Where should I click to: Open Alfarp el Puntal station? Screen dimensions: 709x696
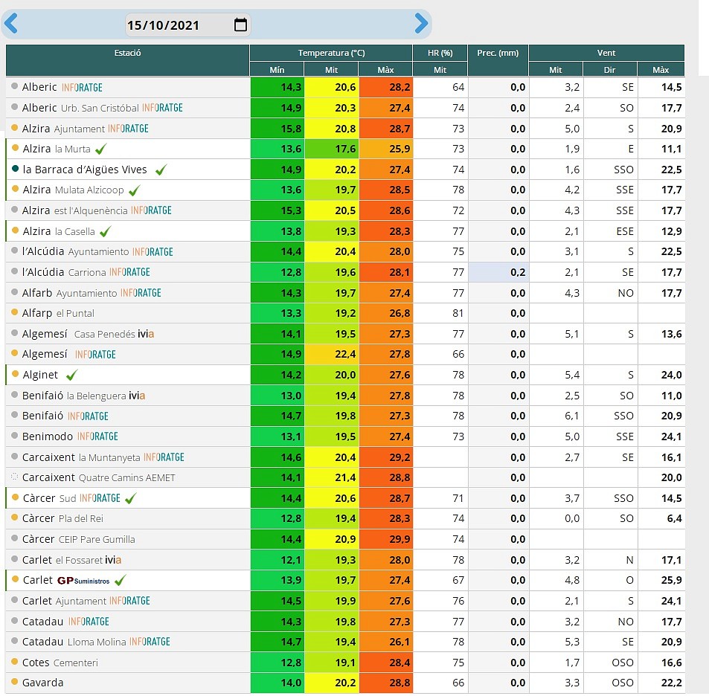point(58,313)
